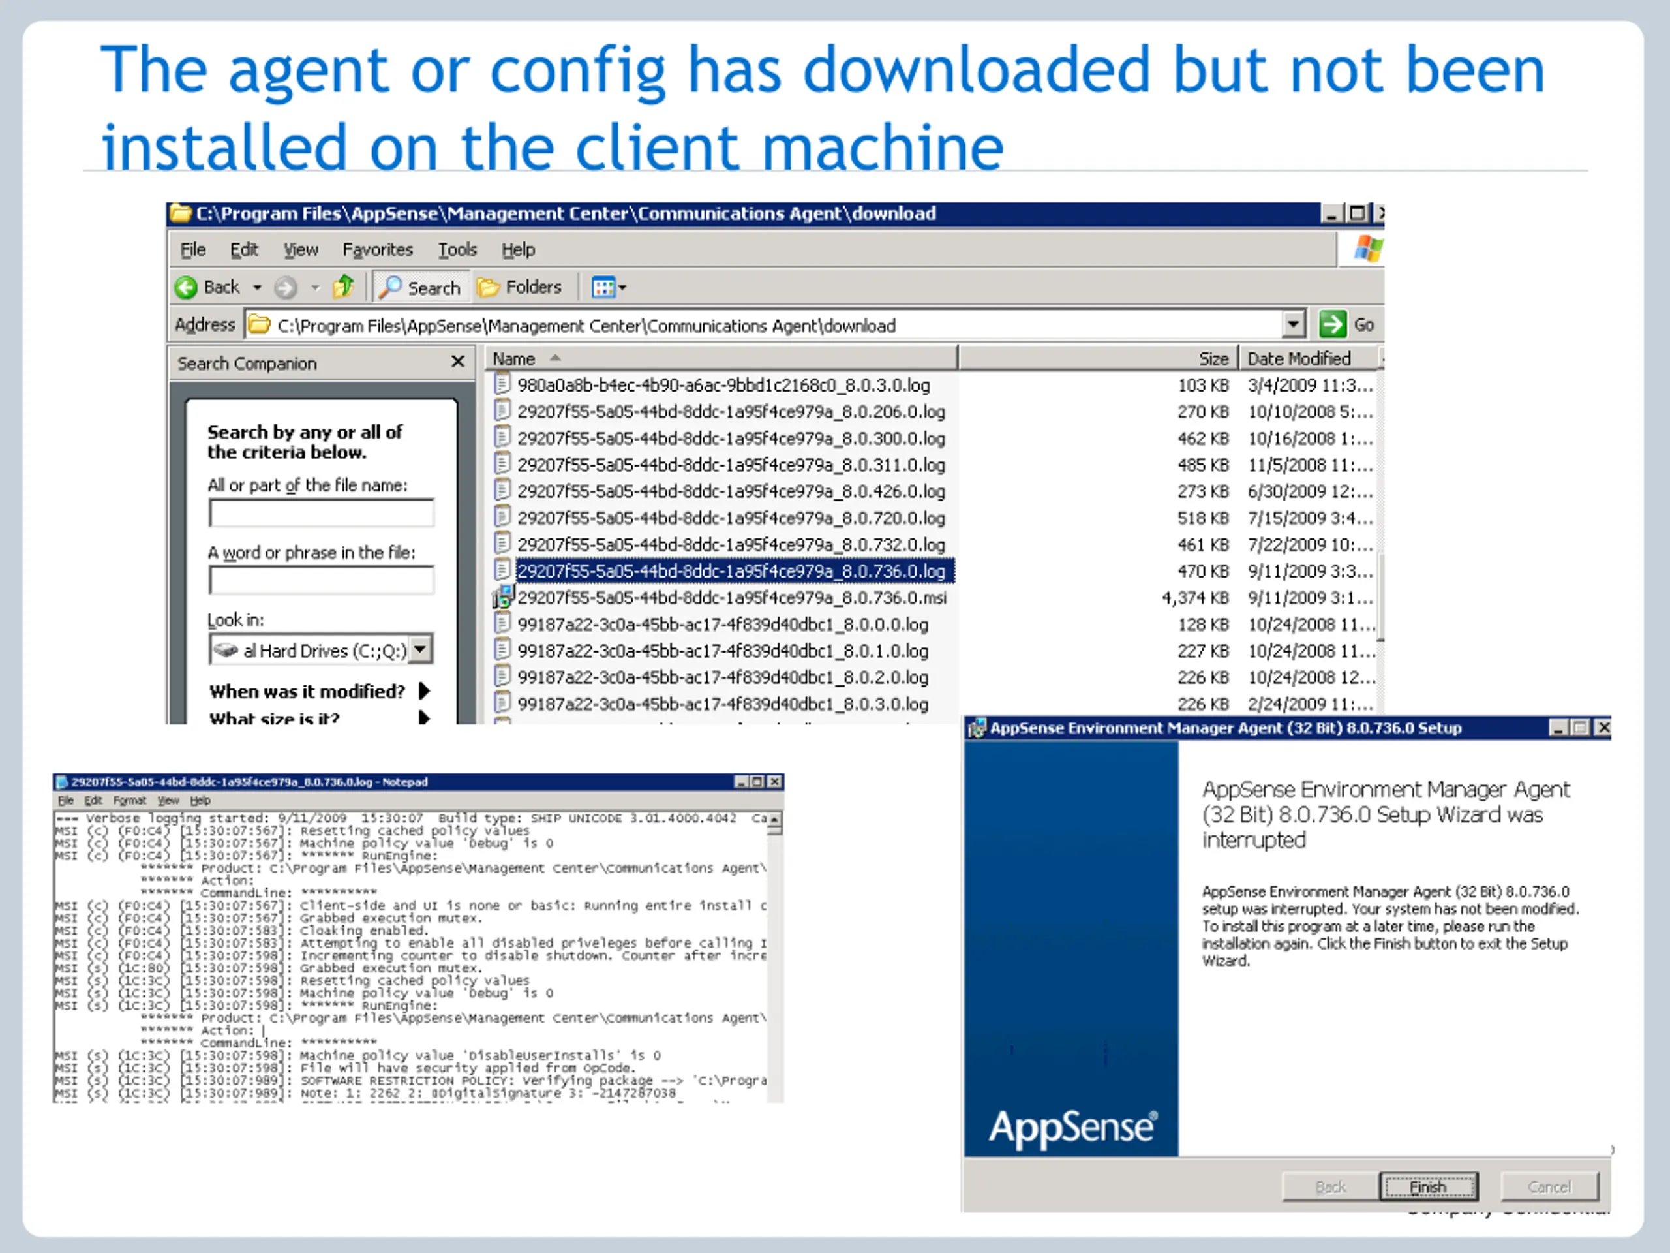1670x1253 pixels.
Task: Open the Notepad Format menu
Action: 129,801
